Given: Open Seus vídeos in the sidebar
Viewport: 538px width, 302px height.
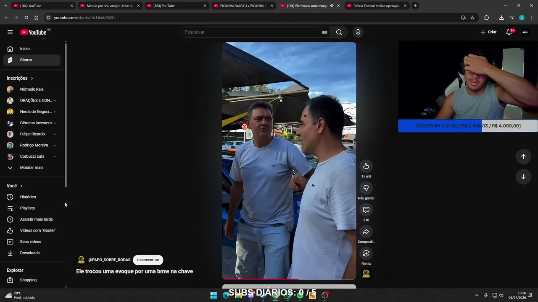Looking at the screenshot, I should tap(32, 242).
